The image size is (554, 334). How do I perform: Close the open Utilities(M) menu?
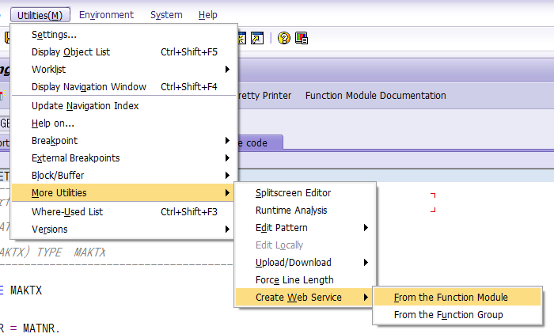[40, 15]
